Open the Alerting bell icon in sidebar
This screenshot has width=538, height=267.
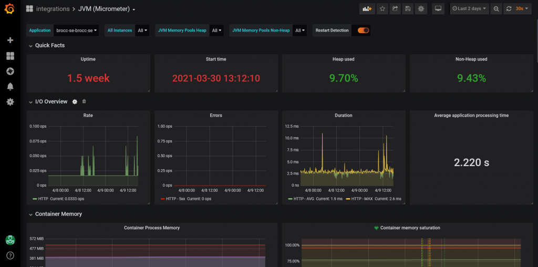pyautogui.click(x=10, y=87)
